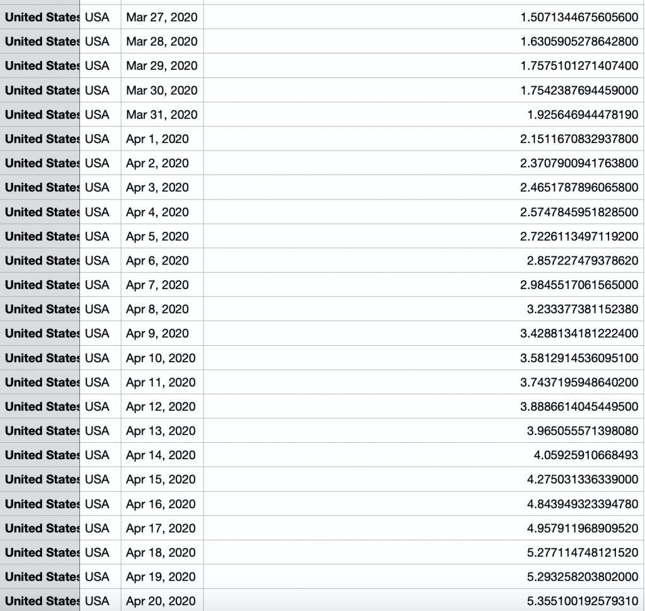Click the value cell 1.7542387694459000
645x611 pixels.
click(579, 90)
